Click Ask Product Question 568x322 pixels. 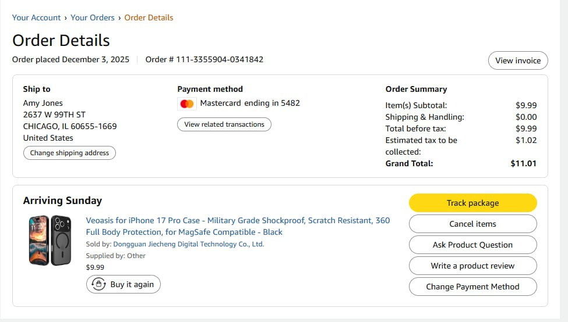pos(472,245)
